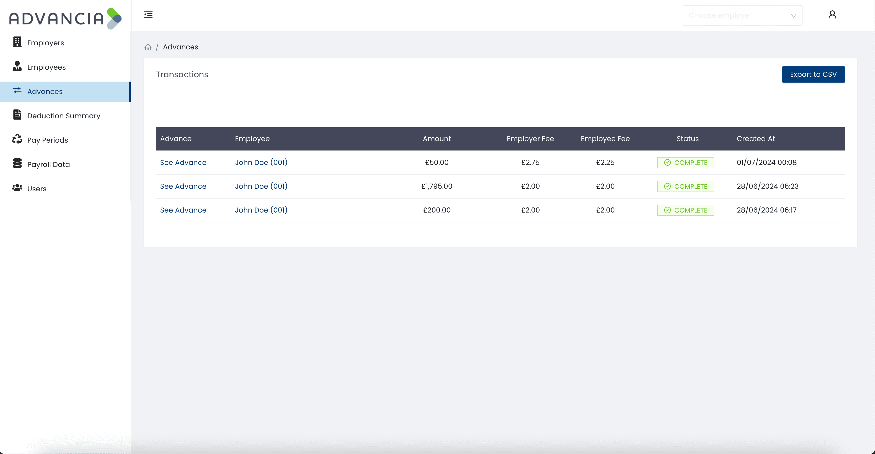875x454 pixels.
Task: Click the 28/06/2024 06:23 date cell
Action: [x=768, y=186]
